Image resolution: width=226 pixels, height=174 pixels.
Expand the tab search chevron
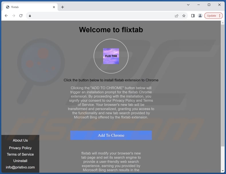click(x=188, y=5)
